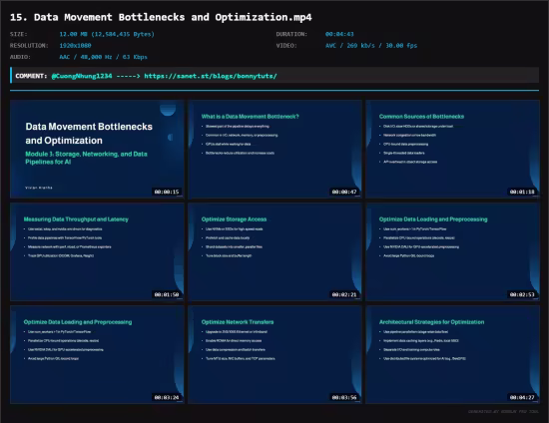
Task: Click the audio value 'AAC / 48,000 Hz / 63 Kbps'
Action: tap(103, 57)
